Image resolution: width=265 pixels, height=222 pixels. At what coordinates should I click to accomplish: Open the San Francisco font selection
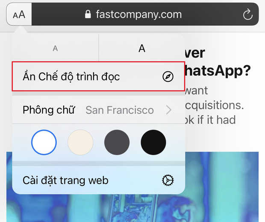(x=120, y=110)
